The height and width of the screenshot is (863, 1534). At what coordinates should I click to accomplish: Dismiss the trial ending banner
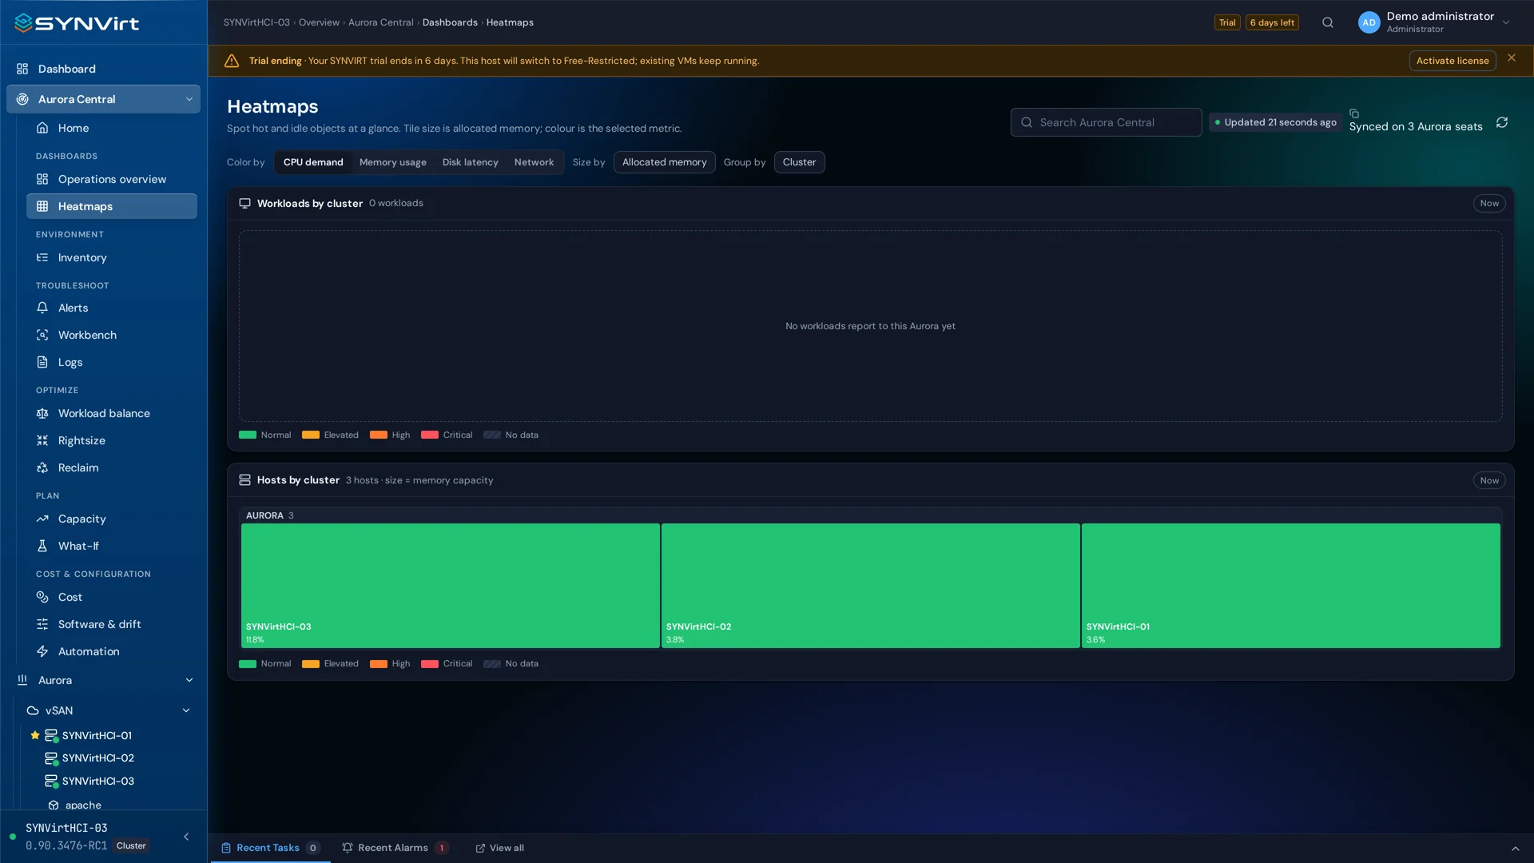coord(1512,58)
